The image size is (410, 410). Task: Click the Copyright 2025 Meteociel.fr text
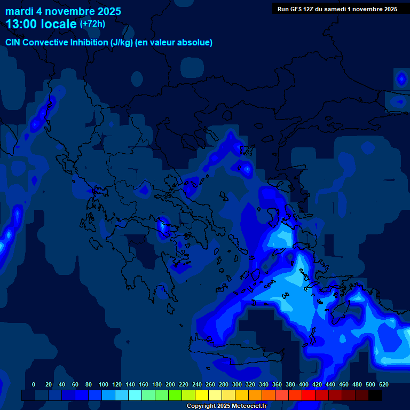(226, 406)
